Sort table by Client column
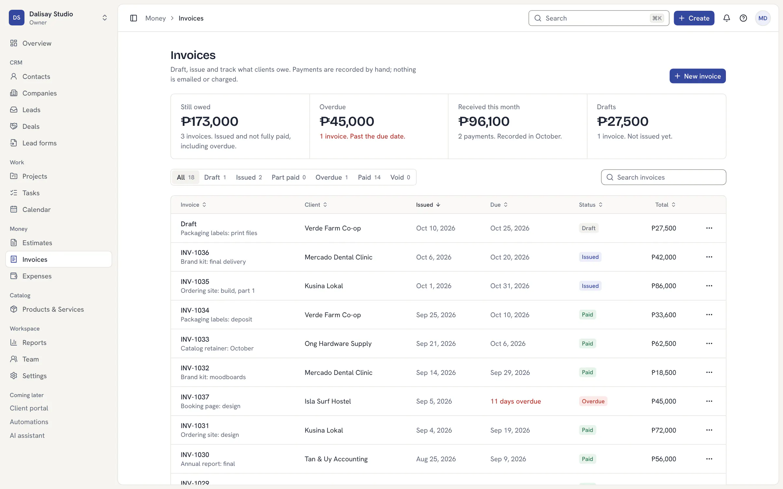 (316, 205)
